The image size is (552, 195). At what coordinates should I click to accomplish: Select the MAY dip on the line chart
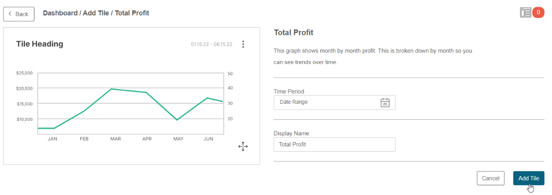(177, 120)
